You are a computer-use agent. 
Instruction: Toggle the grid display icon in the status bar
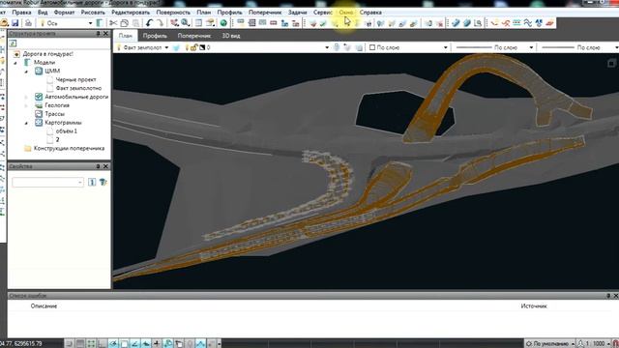[x=80, y=344]
